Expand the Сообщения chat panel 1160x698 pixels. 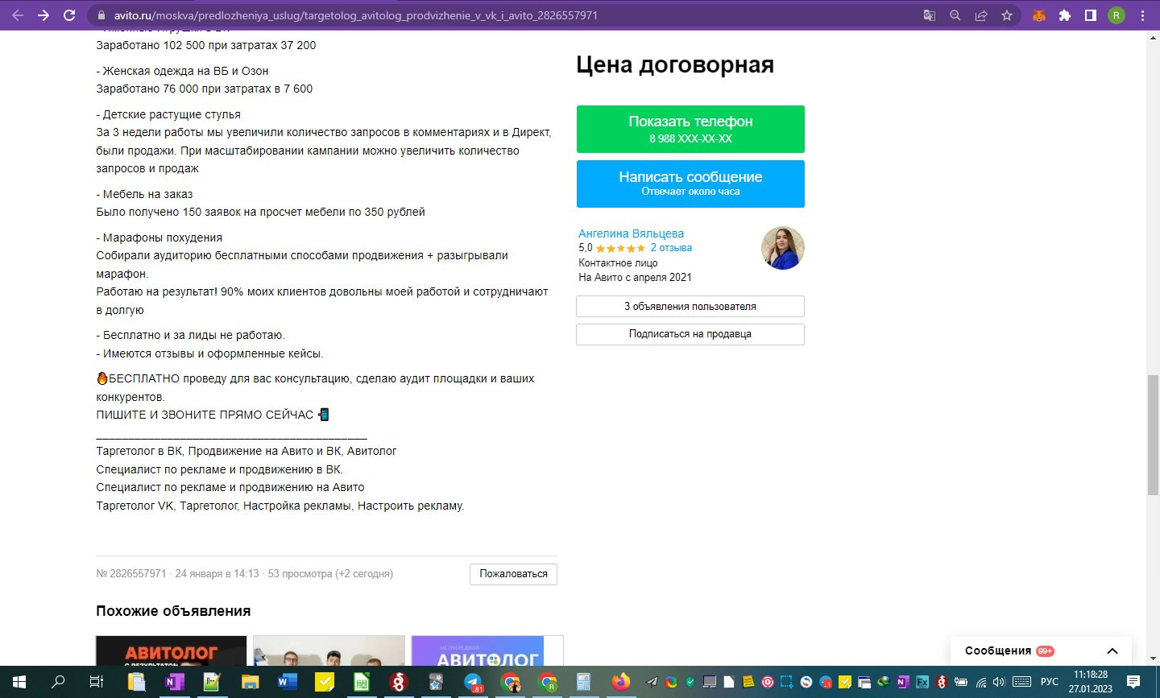(1112, 651)
